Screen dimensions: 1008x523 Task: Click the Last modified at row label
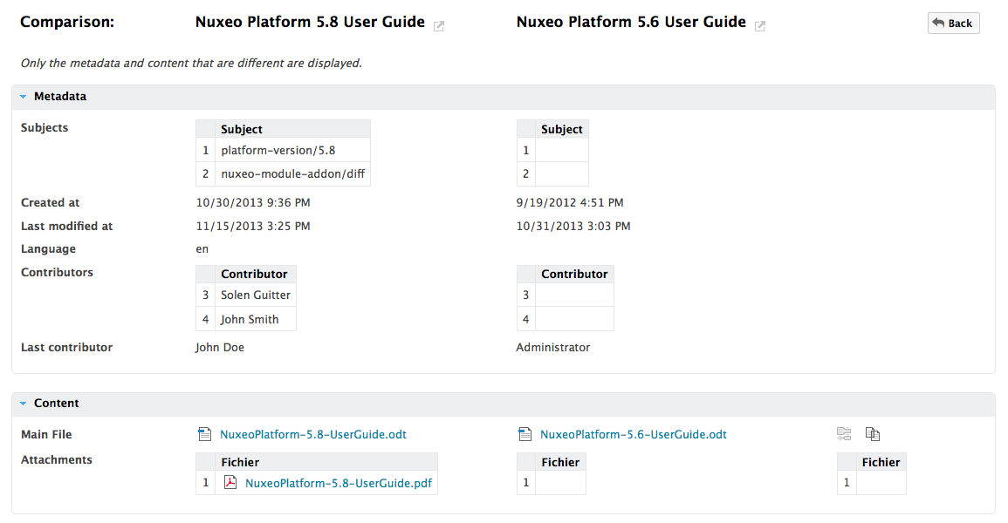click(x=67, y=226)
